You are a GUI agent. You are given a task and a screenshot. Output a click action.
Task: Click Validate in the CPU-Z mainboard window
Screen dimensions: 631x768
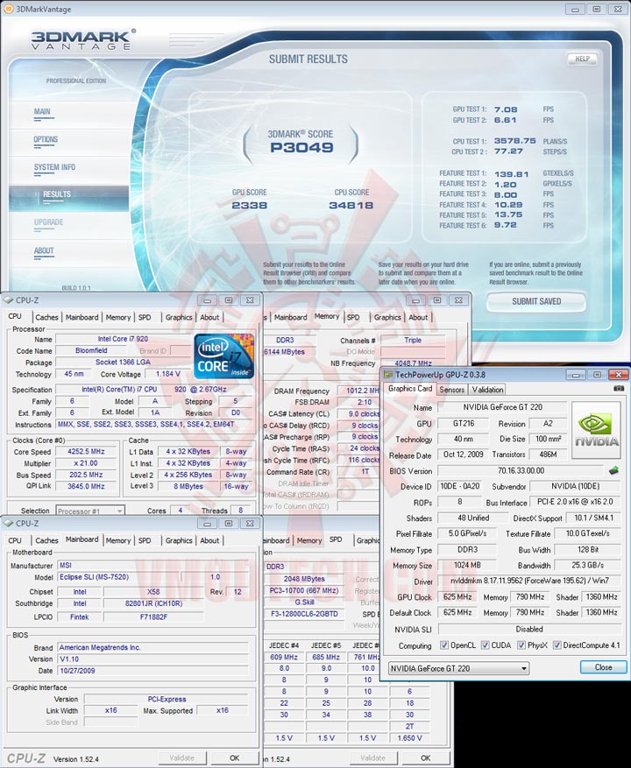[182, 757]
